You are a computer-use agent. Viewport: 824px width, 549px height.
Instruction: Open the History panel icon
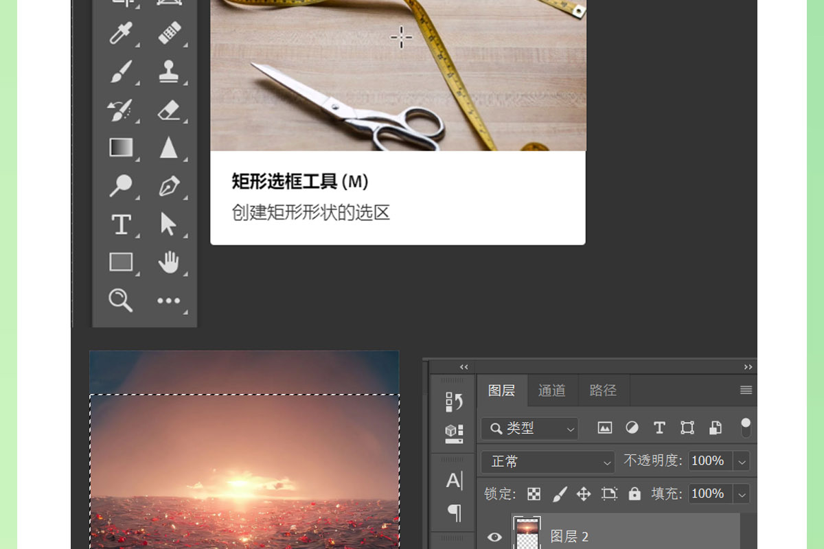point(454,402)
